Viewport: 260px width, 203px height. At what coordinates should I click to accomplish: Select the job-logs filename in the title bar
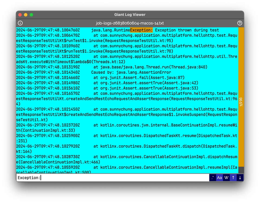pos(130,23)
